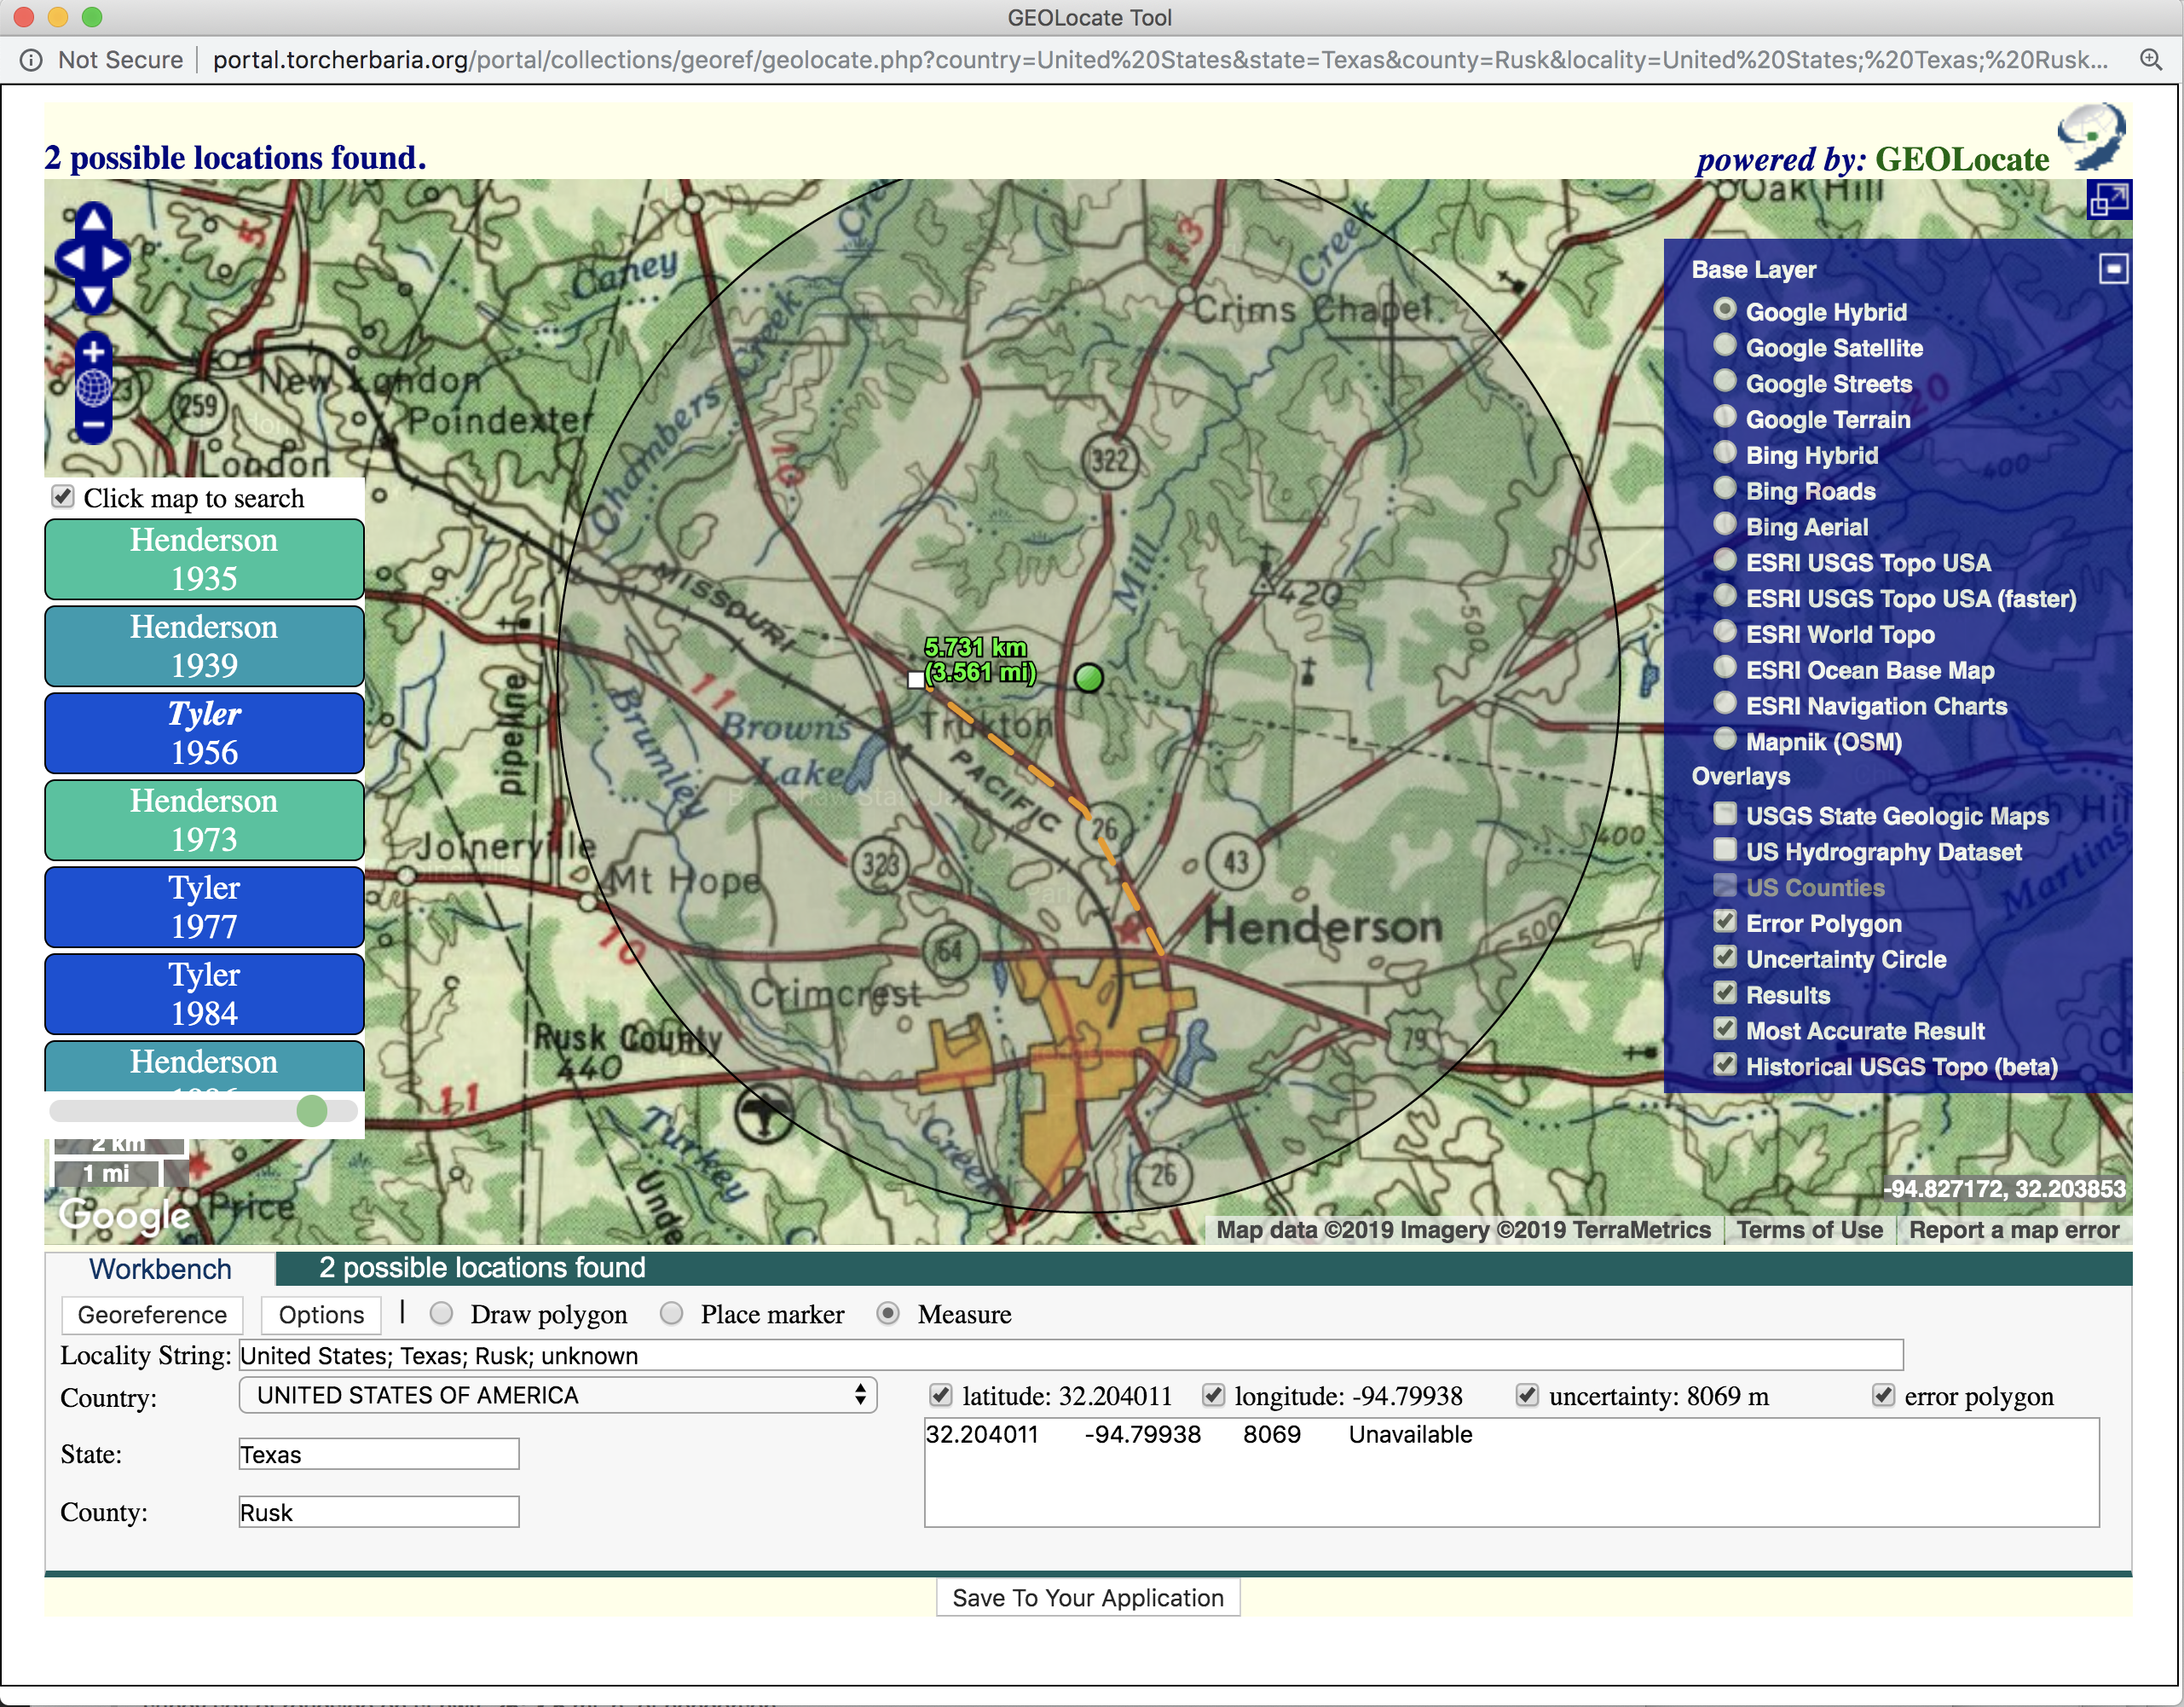Toggle Error Polygon overlay
Viewport: 2184px width, 1707px height.
click(1724, 921)
